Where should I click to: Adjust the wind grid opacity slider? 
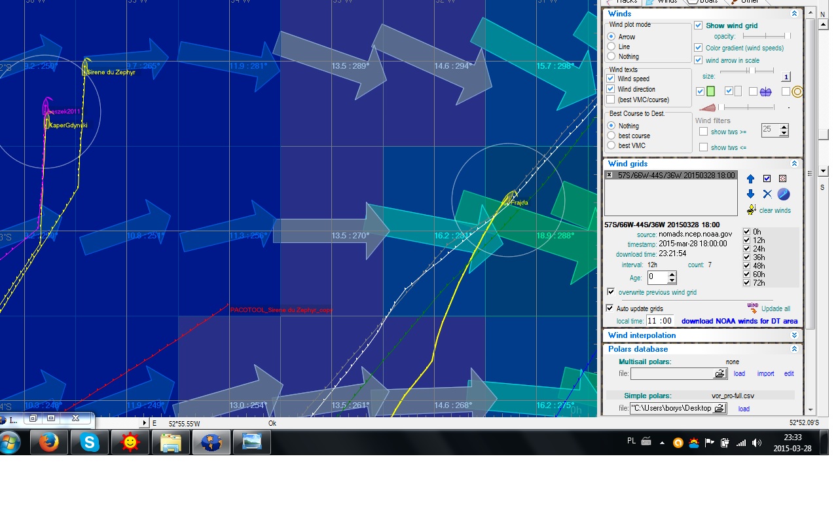coord(766,36)
